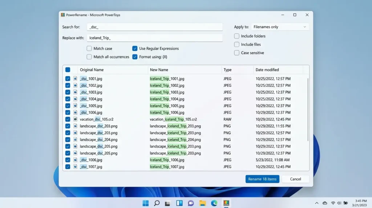This screenshot has width=372, height=208.
Task: Enable Match all occurrences
Action: [89, 57]
